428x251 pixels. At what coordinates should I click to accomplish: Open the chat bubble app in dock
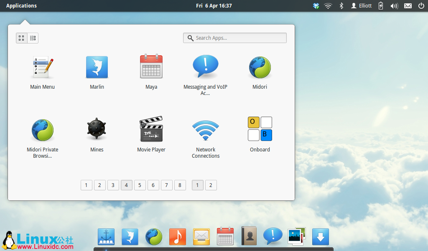[x=273, y=236]
